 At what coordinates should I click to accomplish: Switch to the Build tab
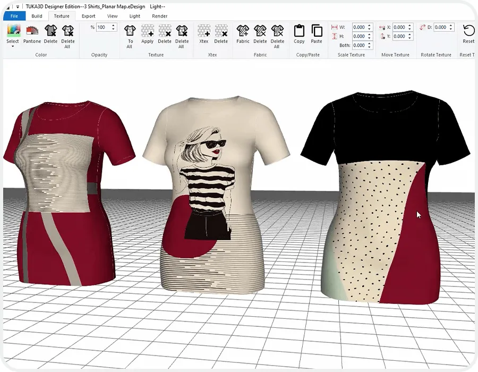(x=37, y=16)
